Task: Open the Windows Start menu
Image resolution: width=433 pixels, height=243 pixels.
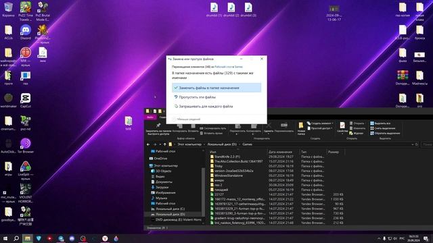Action: point(5,238)
